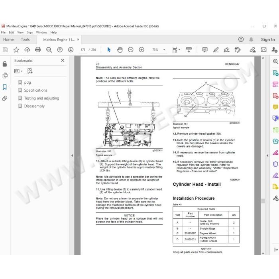Viewport: 279px width, 279px height.
Task: Open the pdg bookmark
Action: (28, 83)
